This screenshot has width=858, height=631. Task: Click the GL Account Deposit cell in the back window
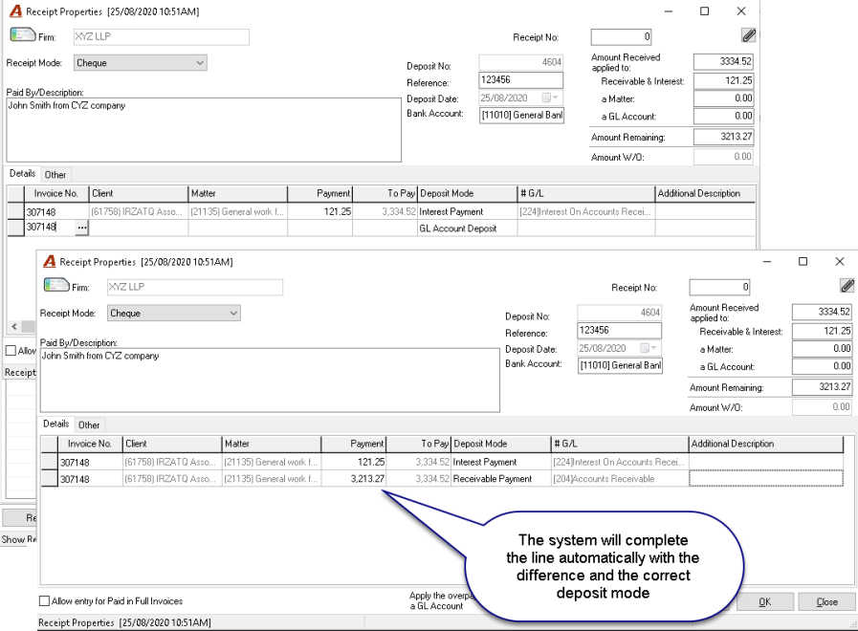click(468, 228)
